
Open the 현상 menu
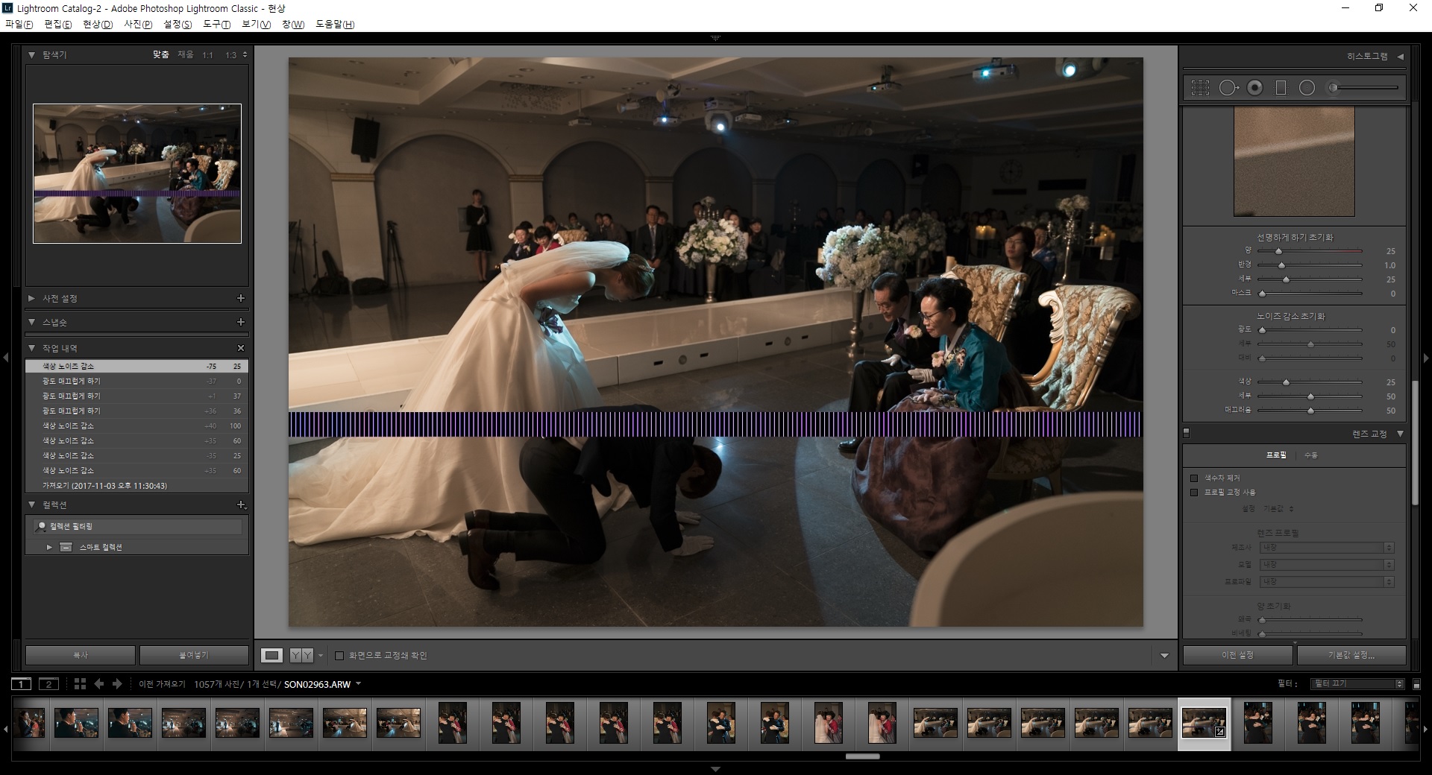tap(97, 25)
